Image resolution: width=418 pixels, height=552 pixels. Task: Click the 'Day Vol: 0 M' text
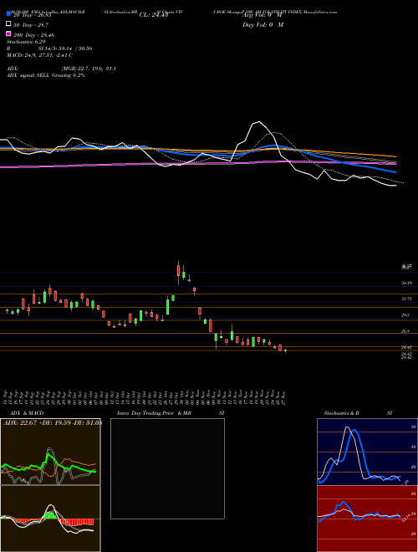click(x=263, y=24)
